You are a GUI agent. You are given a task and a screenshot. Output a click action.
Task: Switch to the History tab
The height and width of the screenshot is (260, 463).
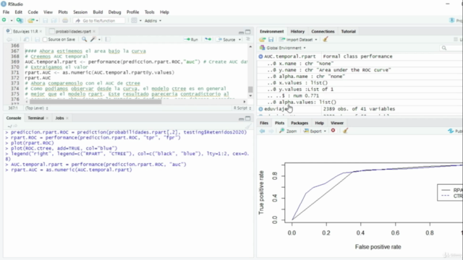tap(297, 31)
